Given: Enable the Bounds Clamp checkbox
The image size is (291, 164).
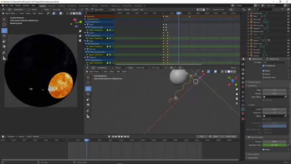Looking at the screenshot, I should [263, 77].
